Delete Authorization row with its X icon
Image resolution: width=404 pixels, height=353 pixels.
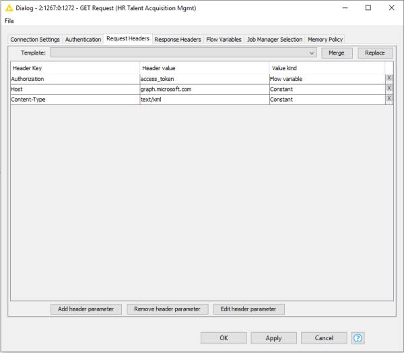pos(389,78)
